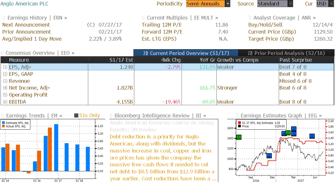Click the red S1 17 EPS legend swatch

click(x=239, y=123)
